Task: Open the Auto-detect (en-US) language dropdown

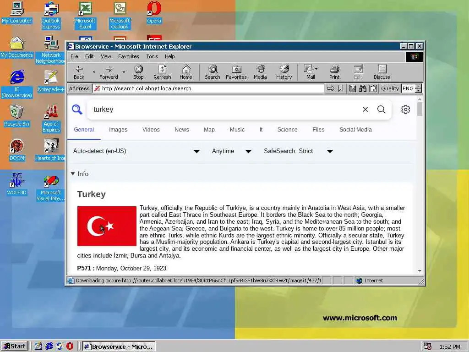Action: tap(136, 151)
